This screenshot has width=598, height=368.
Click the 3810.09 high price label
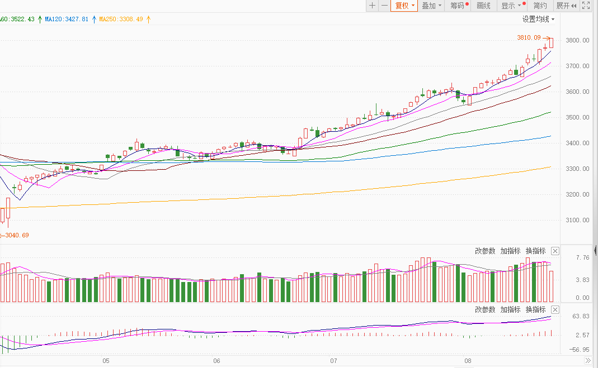pos(529,37)
